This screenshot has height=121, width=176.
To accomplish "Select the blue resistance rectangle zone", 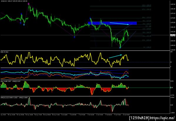I will 112,23.
